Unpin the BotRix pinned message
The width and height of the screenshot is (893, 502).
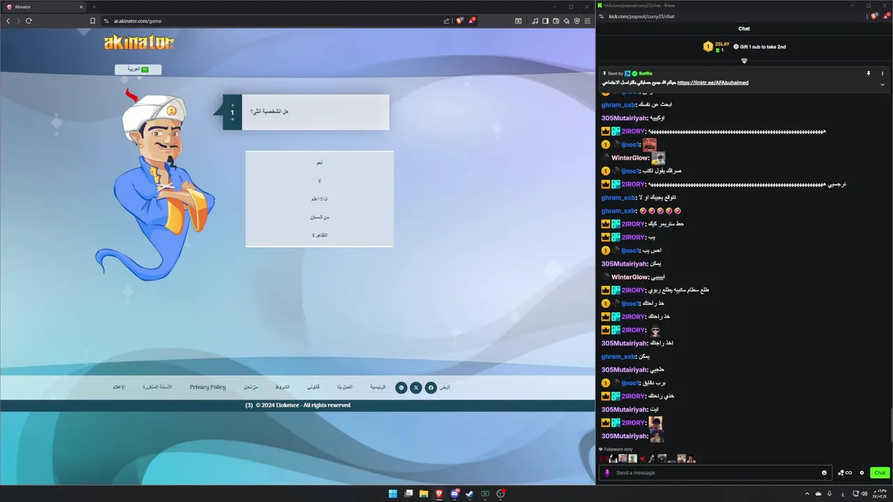click(869, 73)
